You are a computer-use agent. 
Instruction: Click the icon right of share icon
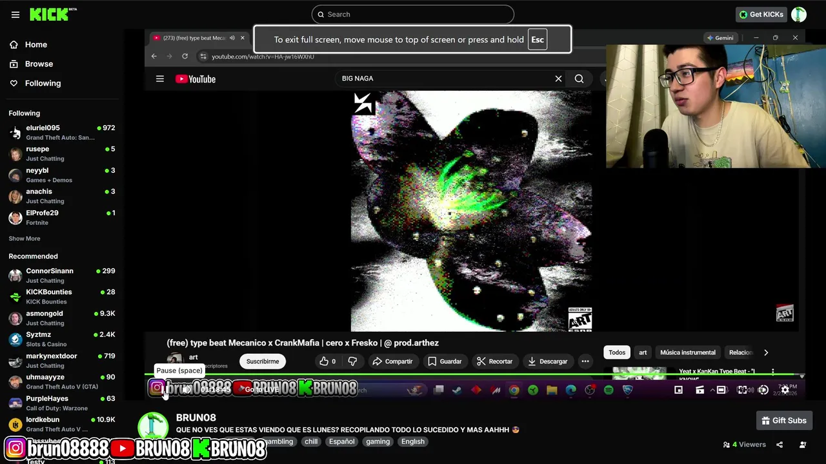[803, 445]
